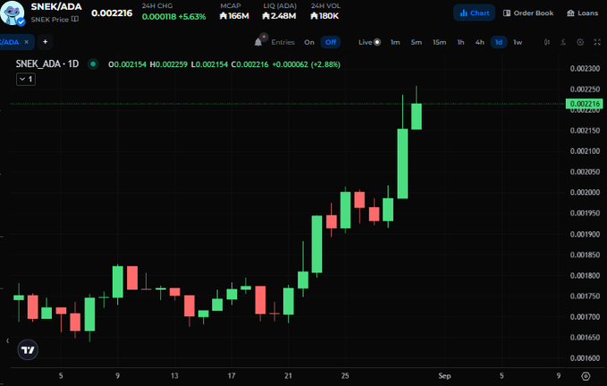
Task: Open the Order Book tab
Action: tap(528, 13)
